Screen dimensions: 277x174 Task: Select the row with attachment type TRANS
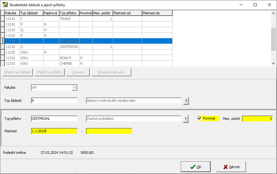[69, 19]
